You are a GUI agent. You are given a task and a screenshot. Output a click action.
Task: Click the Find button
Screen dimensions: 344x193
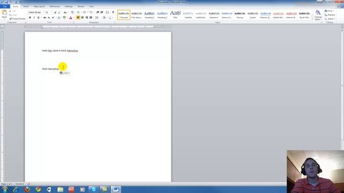tap(329, 11)
